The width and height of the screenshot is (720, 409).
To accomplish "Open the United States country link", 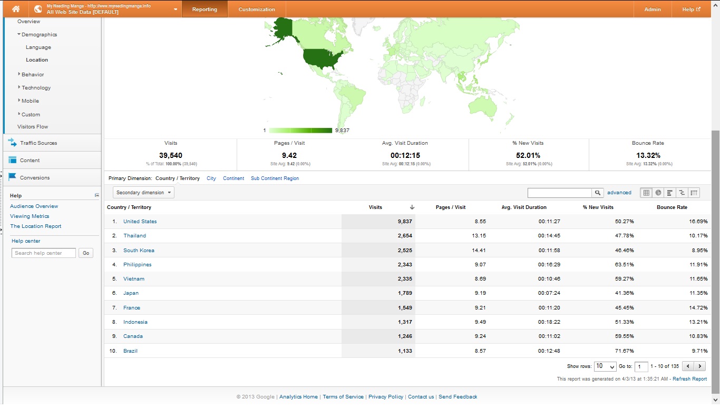I will tap(140, 222).
